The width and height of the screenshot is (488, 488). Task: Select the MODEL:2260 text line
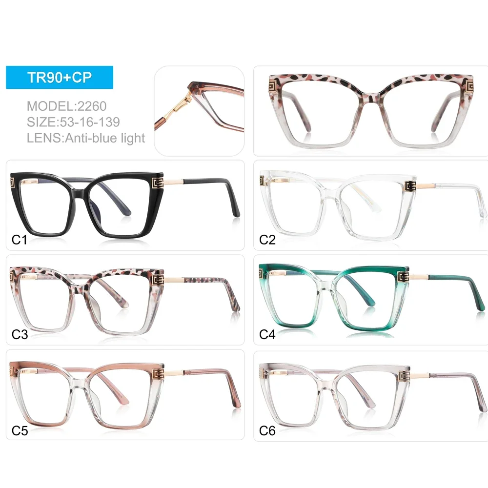click(x=66, y=106)
